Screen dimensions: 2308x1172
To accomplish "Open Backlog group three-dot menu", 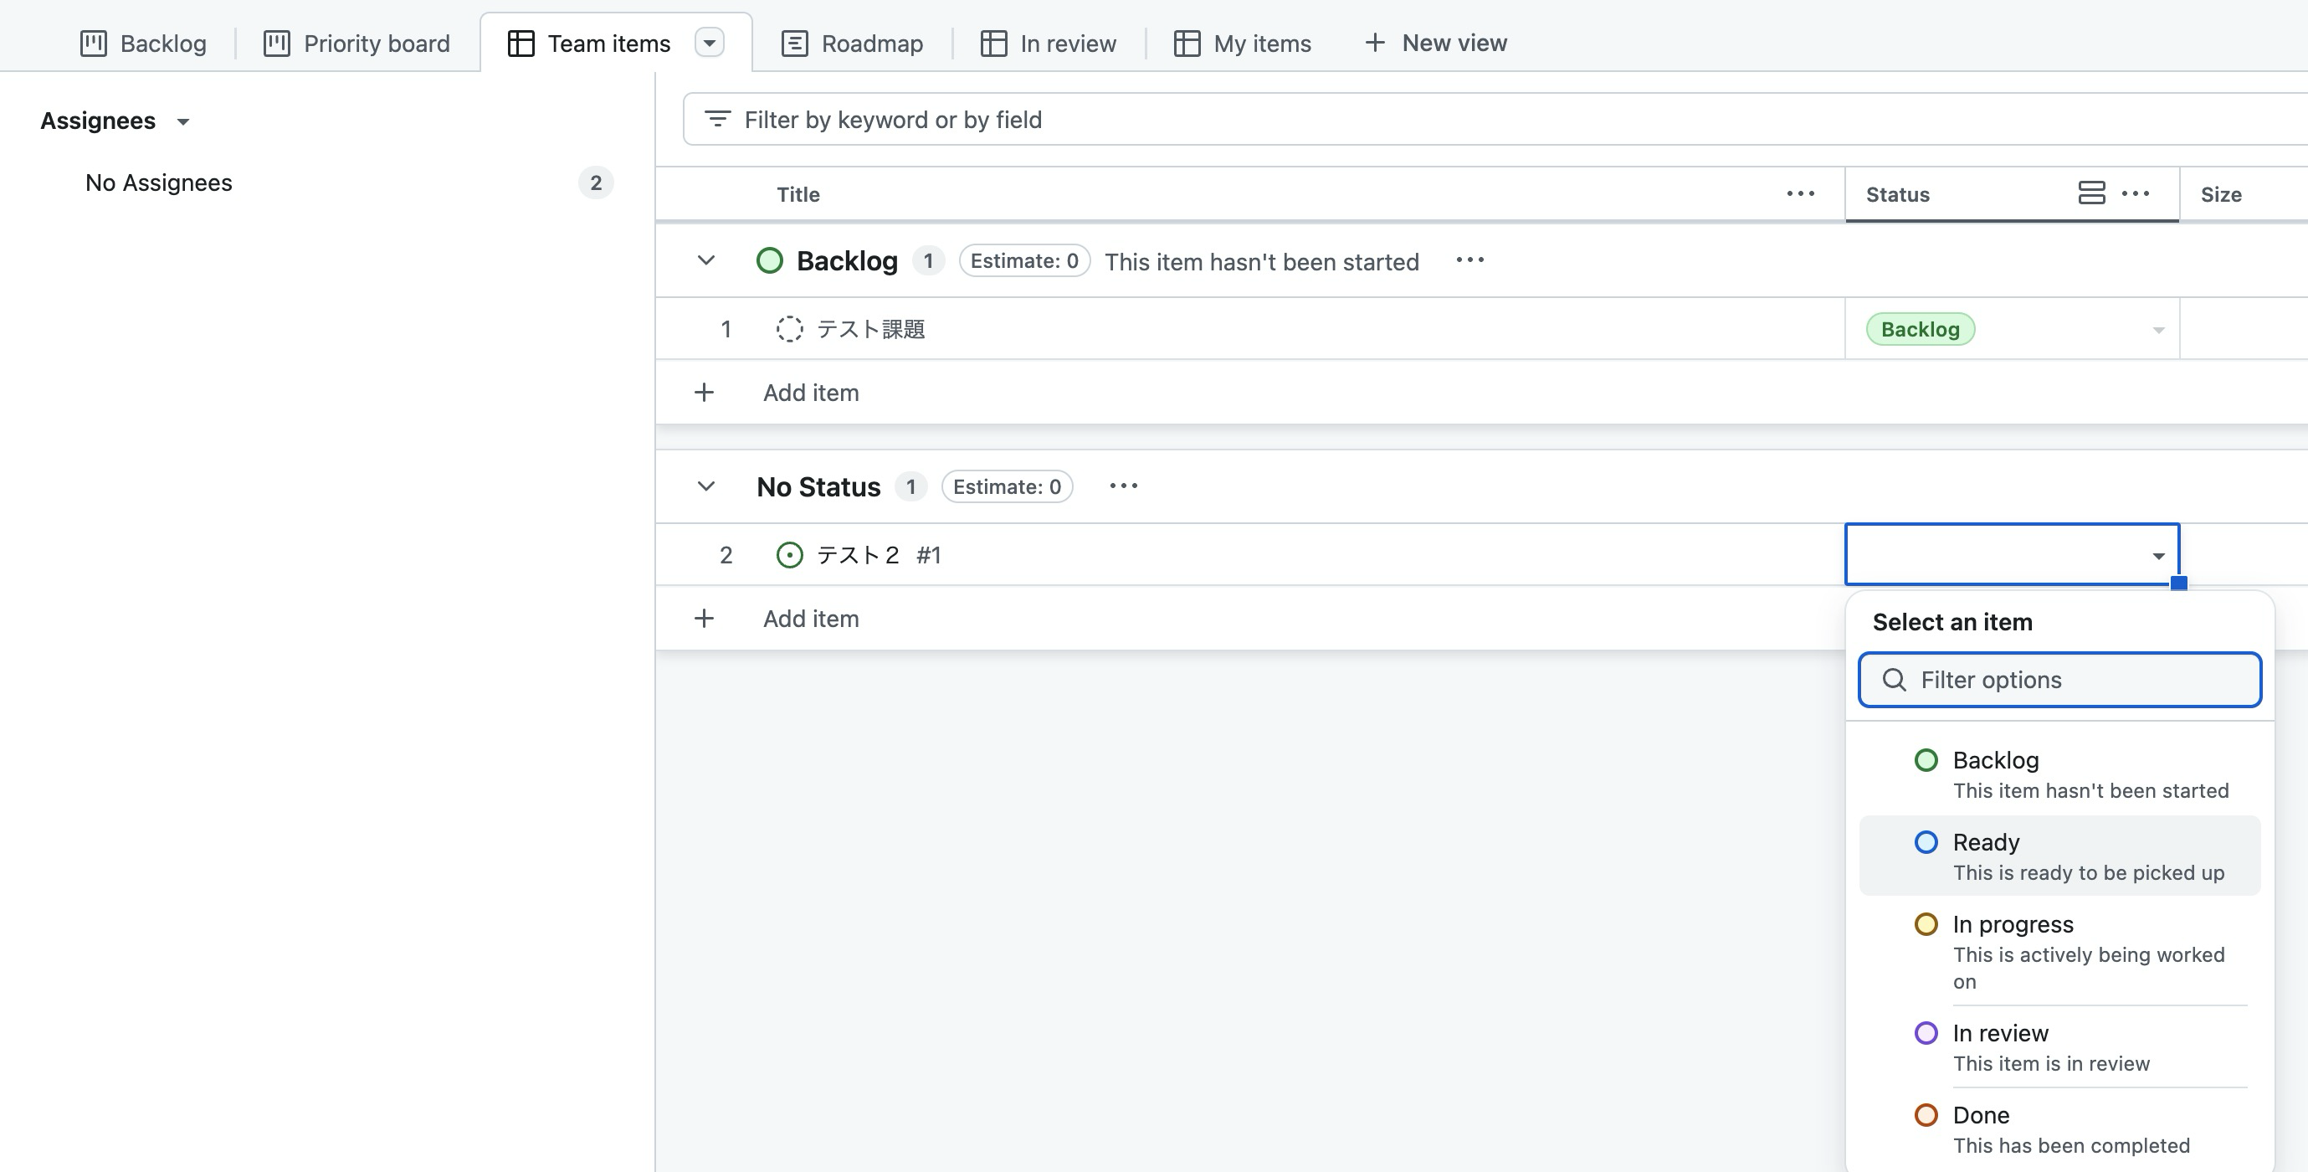I will [1469, 260].
